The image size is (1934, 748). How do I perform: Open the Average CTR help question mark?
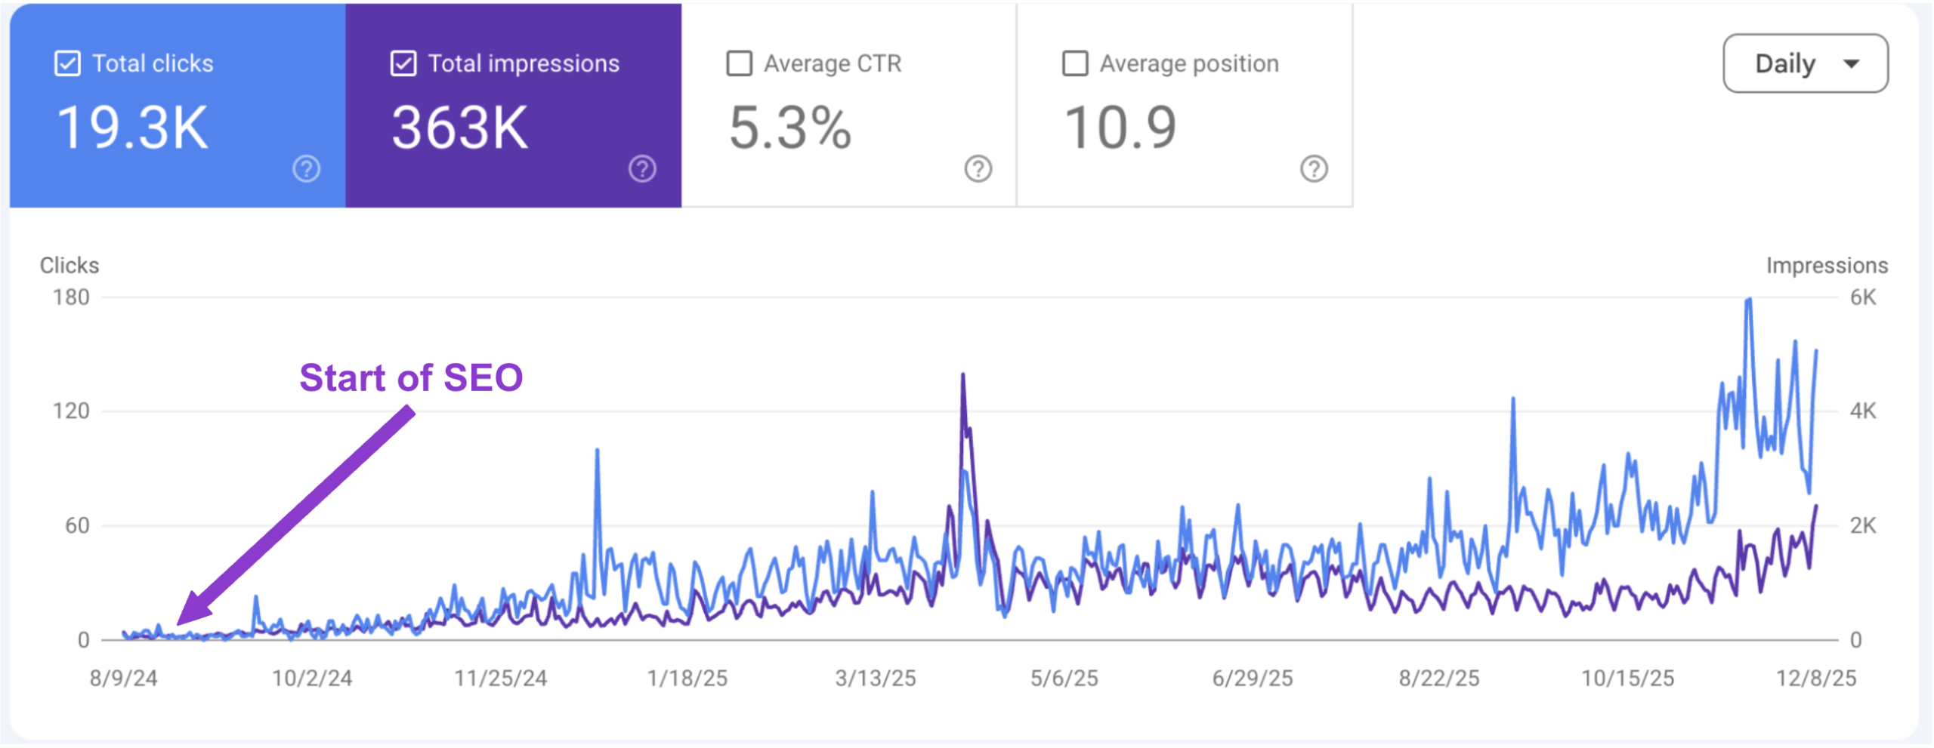[x=978, y=168]
